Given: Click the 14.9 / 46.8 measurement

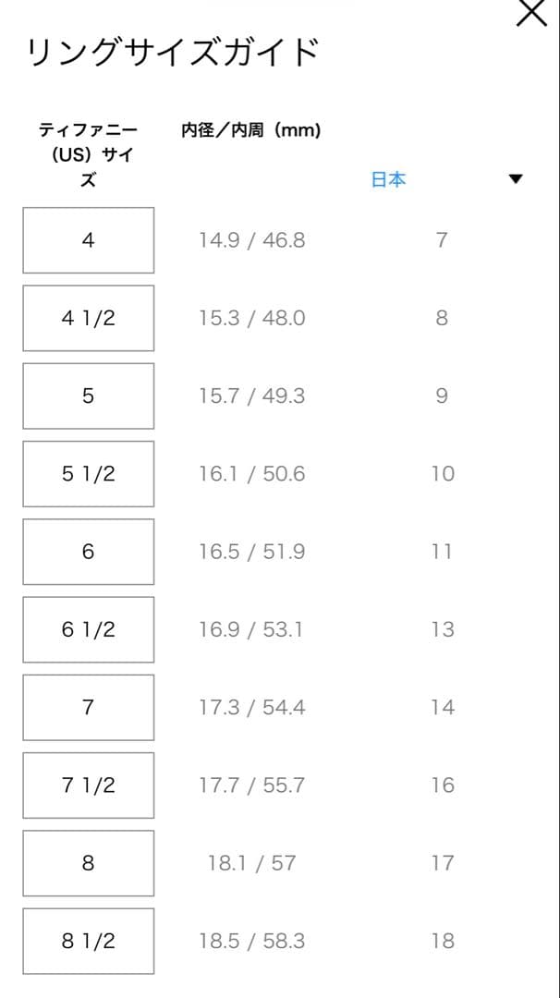Looking at the screenshot, I should tap(251, 240).
